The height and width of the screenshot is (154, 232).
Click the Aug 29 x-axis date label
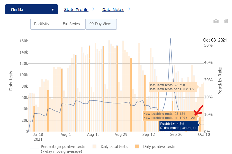(x=121, y=134)
